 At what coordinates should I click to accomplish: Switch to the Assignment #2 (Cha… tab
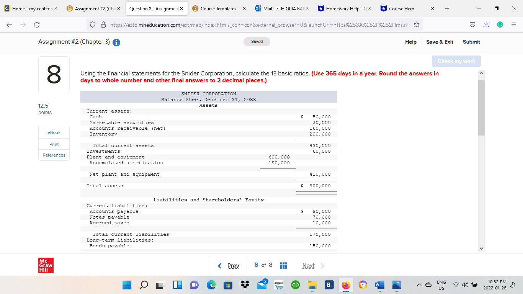94,8
